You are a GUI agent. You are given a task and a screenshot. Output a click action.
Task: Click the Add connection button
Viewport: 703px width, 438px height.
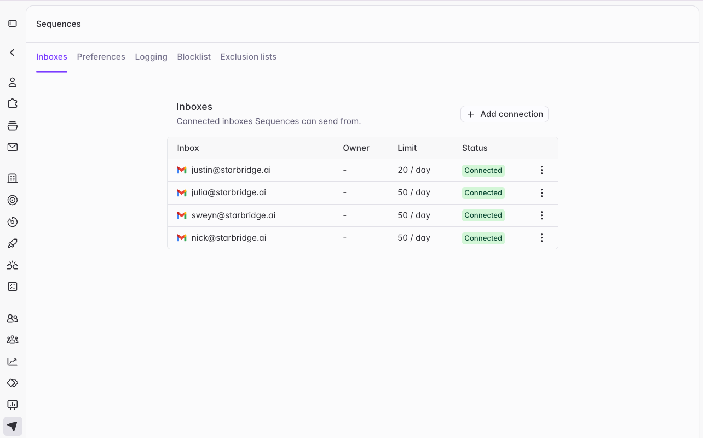(504, 114)
